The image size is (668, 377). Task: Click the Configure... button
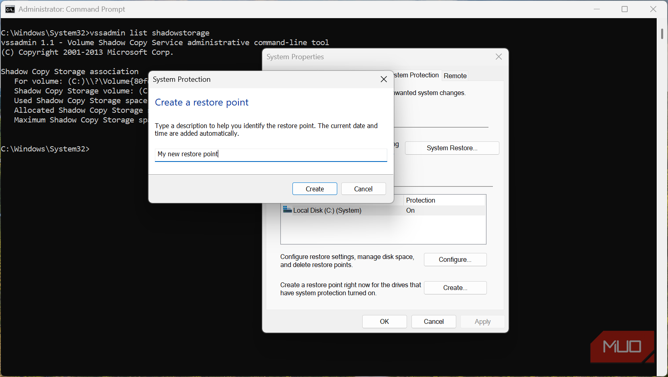click(x=455, y=260)
